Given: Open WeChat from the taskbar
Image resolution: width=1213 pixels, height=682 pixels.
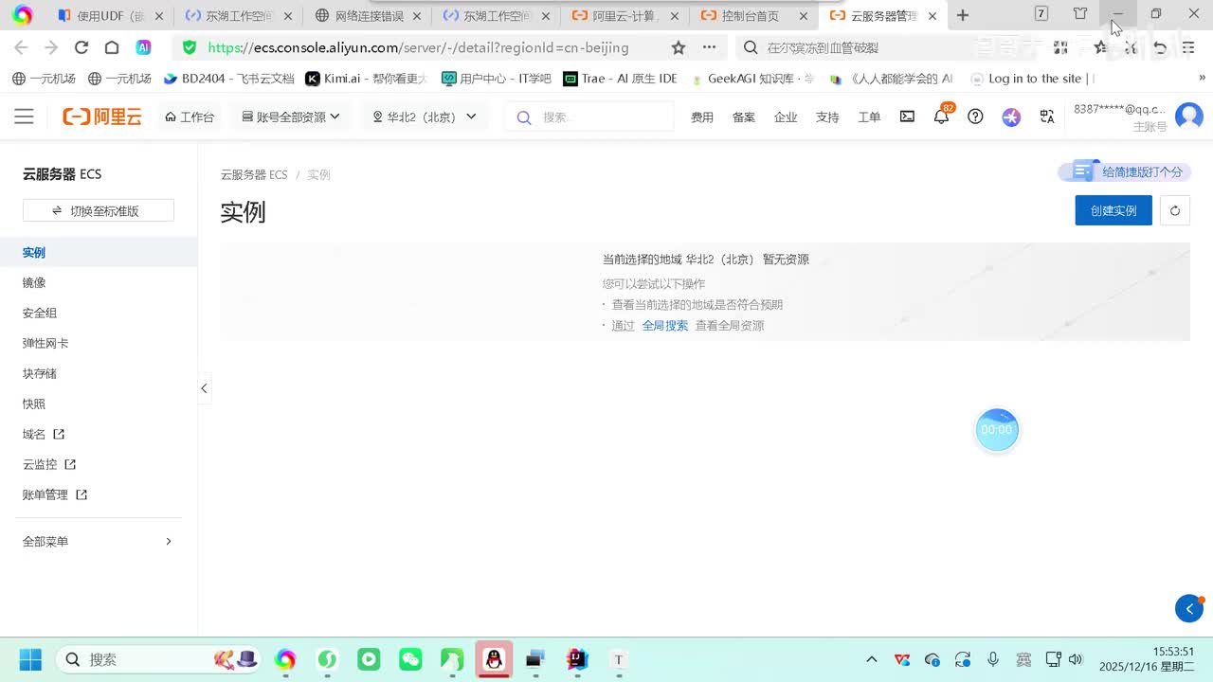Looking at the screenshot, I should point(410,659).
